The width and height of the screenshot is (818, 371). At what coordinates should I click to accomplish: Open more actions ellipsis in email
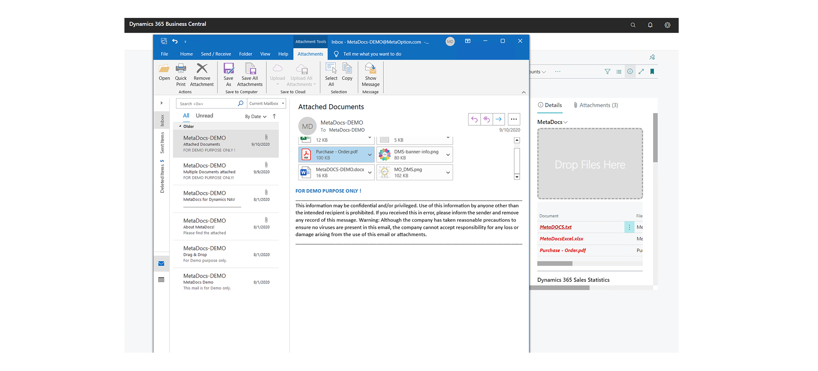514,119
